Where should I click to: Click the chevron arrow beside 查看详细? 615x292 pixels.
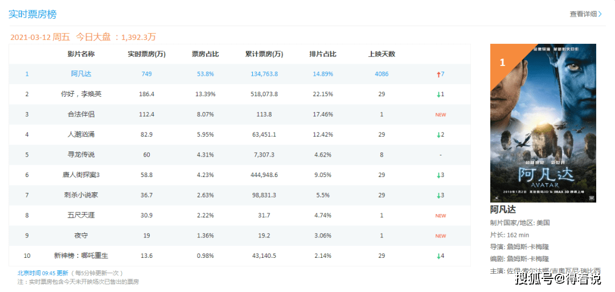pyautogui.click(x=600, y=14)
